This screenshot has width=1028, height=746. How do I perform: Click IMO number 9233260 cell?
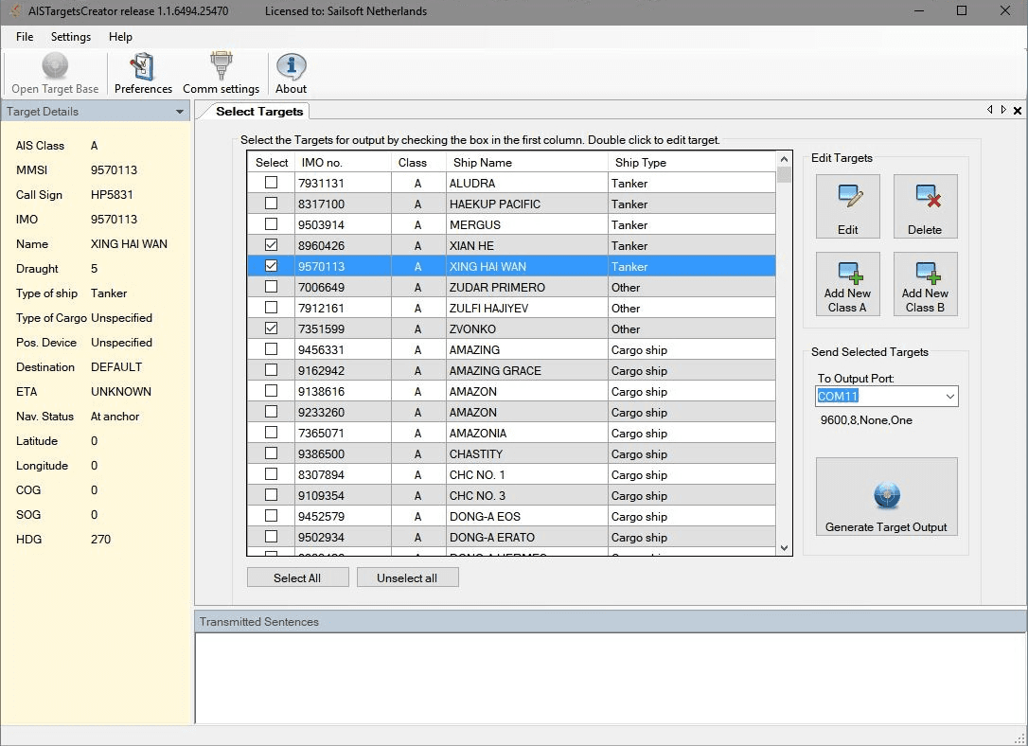[343, 412]
